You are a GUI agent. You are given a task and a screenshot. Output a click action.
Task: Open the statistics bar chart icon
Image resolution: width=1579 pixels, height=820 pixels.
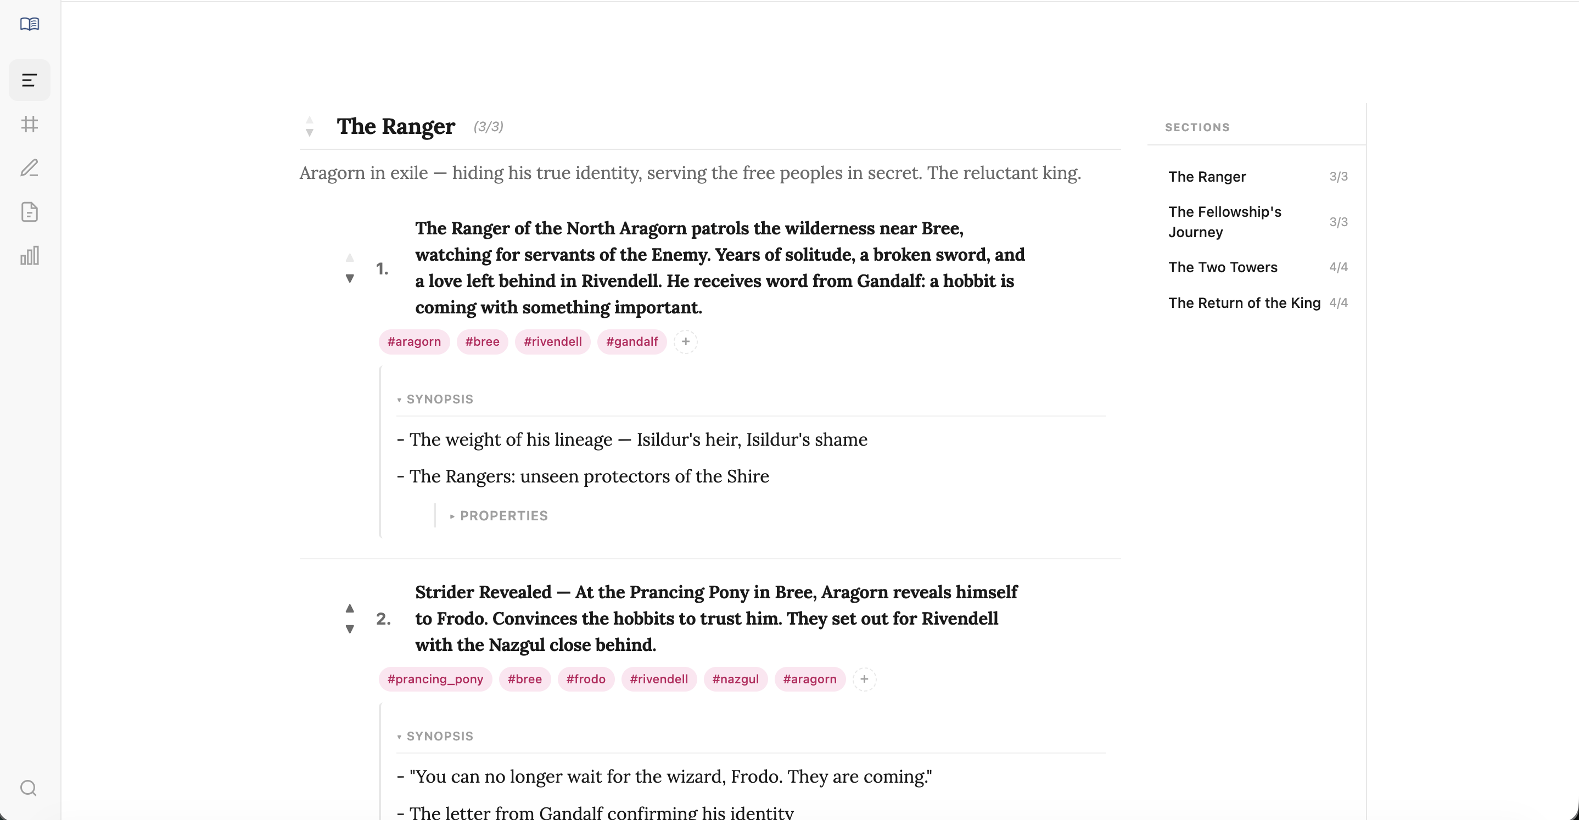pyautogui.click(x=29, y=256)
